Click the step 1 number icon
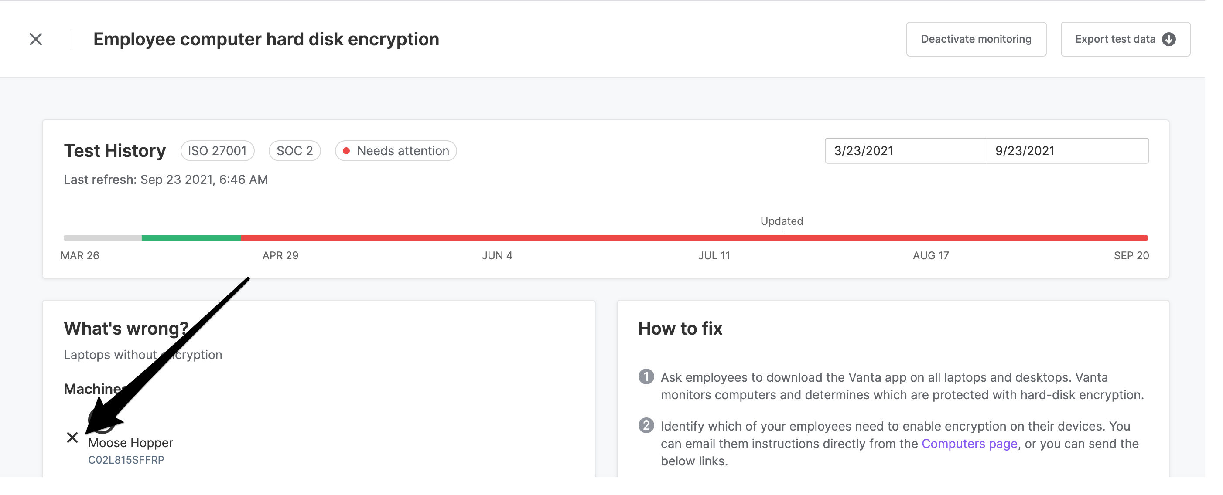 [646, 376]
